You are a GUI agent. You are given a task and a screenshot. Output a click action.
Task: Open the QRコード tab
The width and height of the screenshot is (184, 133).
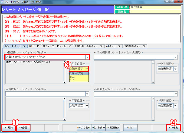(x=34, y=46)
